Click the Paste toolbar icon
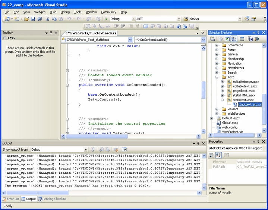Viewport: 268px width, 210px height. point(61,19)
